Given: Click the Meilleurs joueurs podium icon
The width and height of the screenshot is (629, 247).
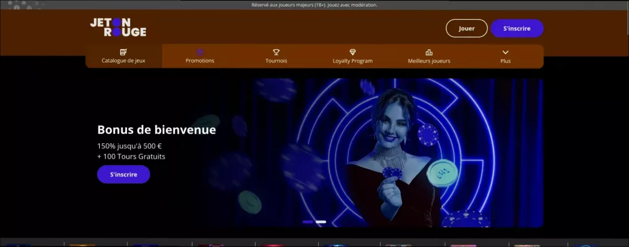Looking at the screenshot, I should [x=429, y=52].
